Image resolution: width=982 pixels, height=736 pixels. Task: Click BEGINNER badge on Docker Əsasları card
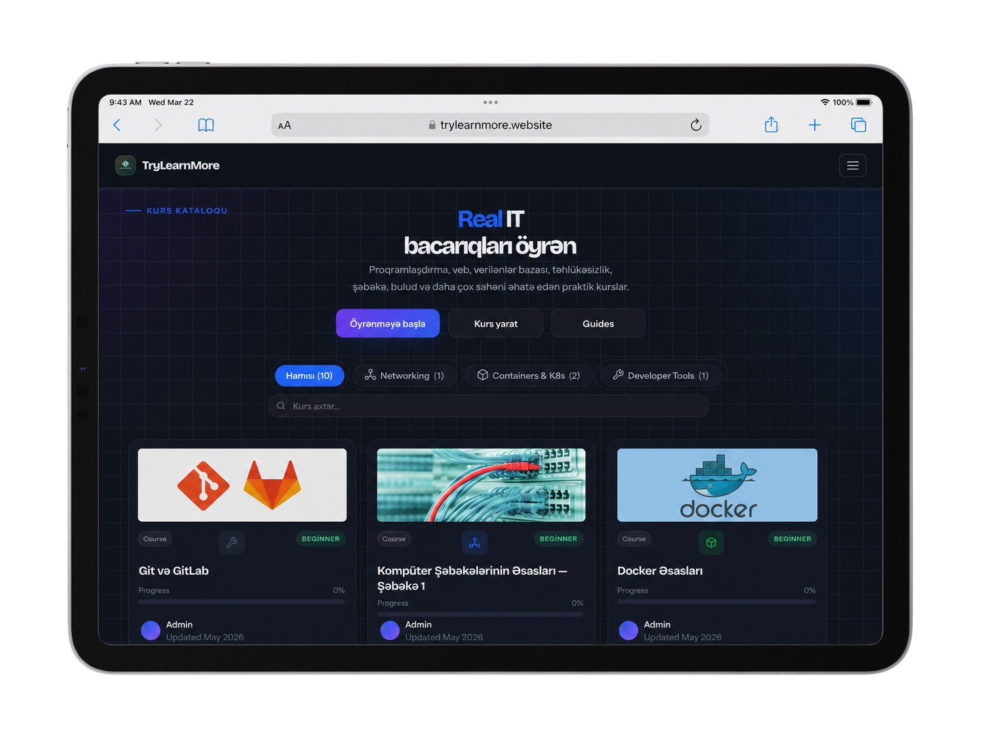click(792, 539)
